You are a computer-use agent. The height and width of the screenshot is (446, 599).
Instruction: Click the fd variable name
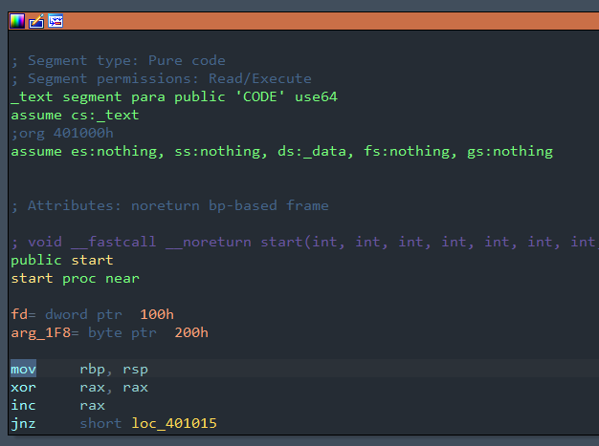[x=19, y=315]
